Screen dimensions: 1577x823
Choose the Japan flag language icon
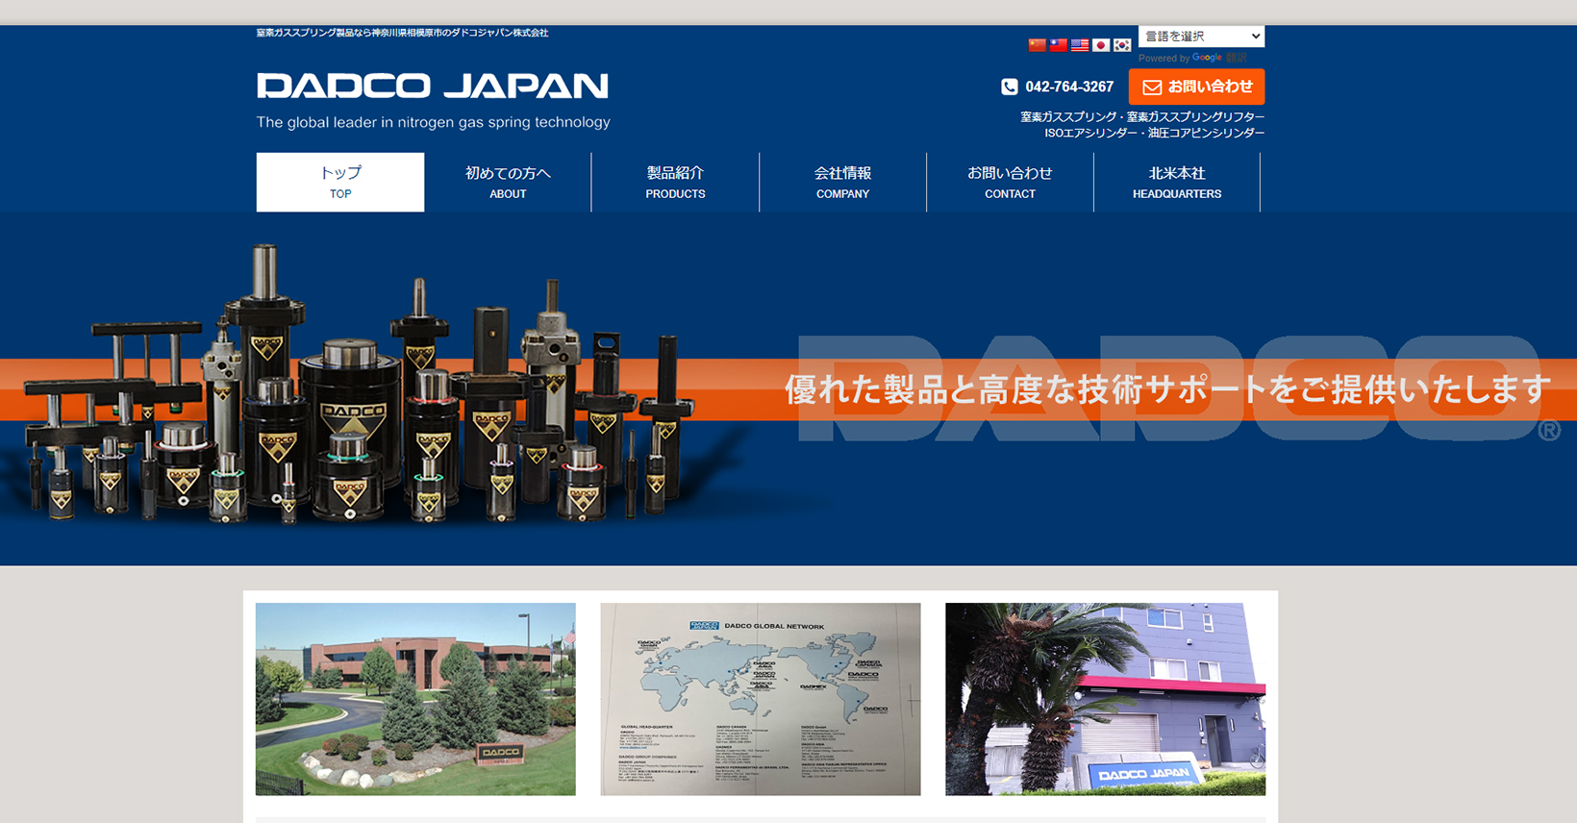pyautogui.click(x=1101, y=45)
